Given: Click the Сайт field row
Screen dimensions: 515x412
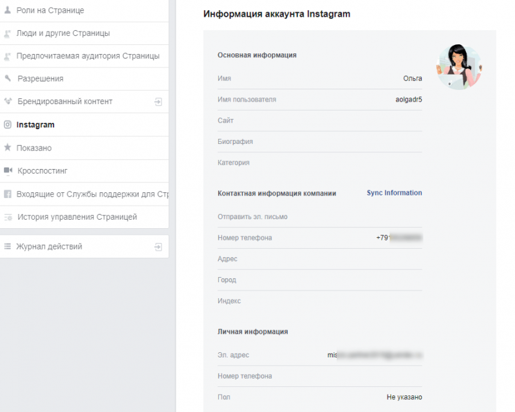Looking at the screenshot, I should pyautogui.click(x=319, y=121).
